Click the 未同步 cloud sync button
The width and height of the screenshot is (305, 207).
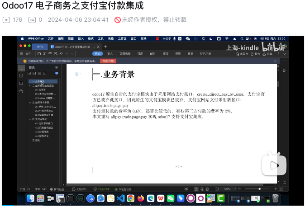click(x=242, y=54)
